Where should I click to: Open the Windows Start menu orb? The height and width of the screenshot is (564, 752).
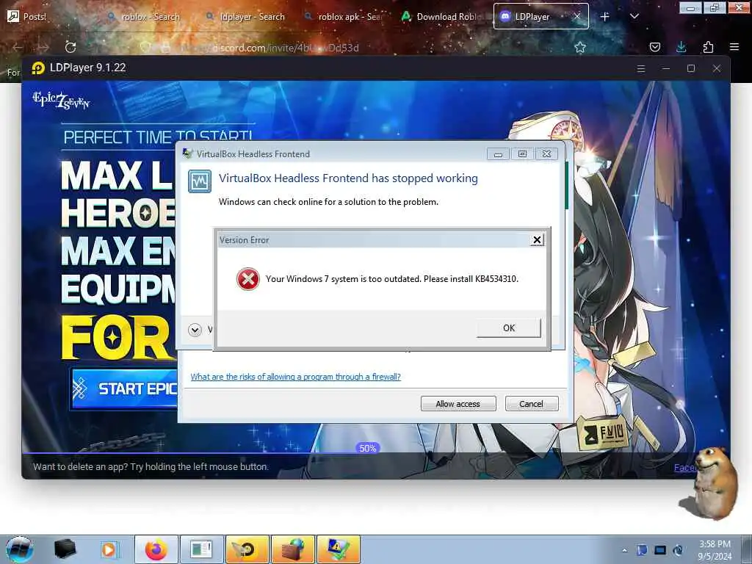pos(20,549)
